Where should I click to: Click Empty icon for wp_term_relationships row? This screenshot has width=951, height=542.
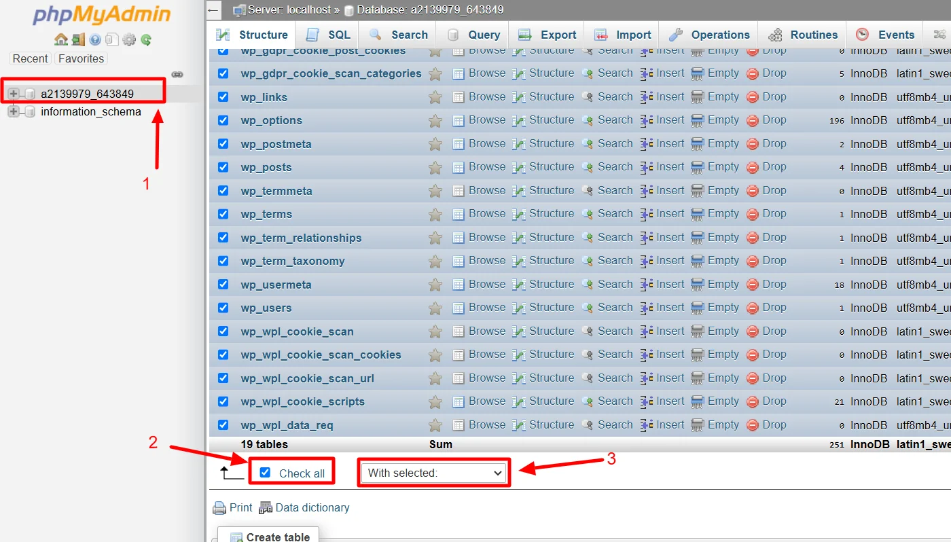coord(698,238)
